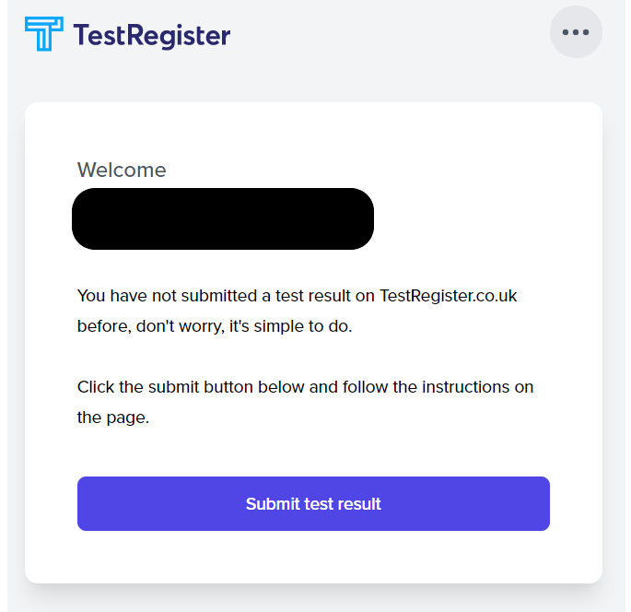
Task: Click the TestRegister wordmark text
Action: 152,35
